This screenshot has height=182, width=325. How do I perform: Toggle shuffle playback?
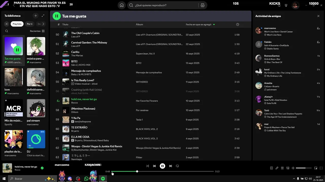(x=148, y=166)
